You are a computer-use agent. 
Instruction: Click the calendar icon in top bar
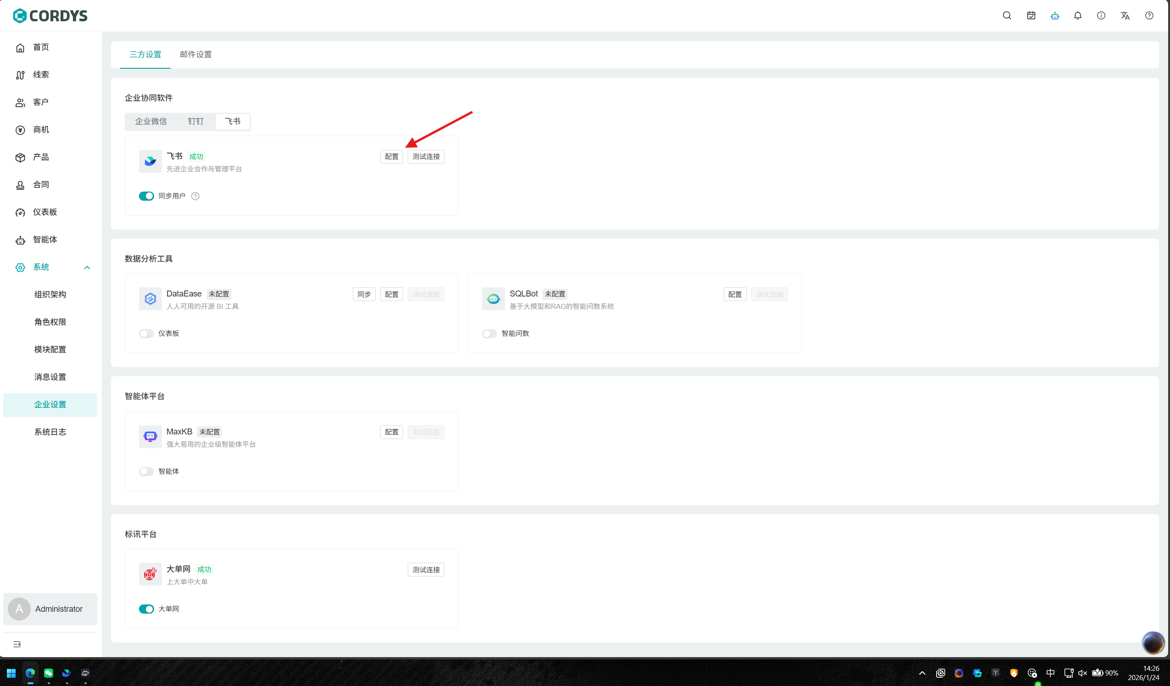(1031, 16)
